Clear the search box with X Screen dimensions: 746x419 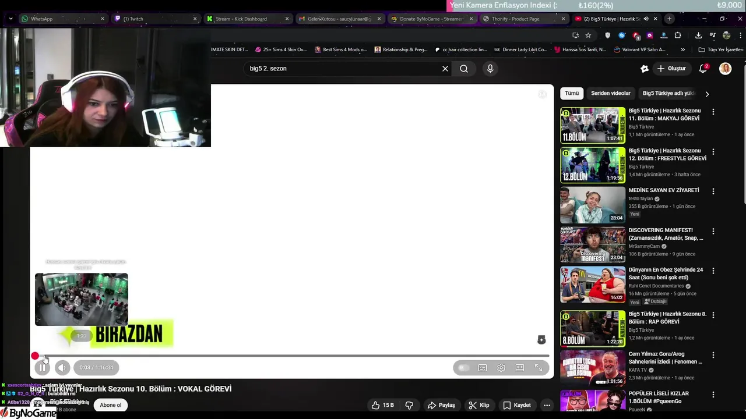(x=445, y=69)
